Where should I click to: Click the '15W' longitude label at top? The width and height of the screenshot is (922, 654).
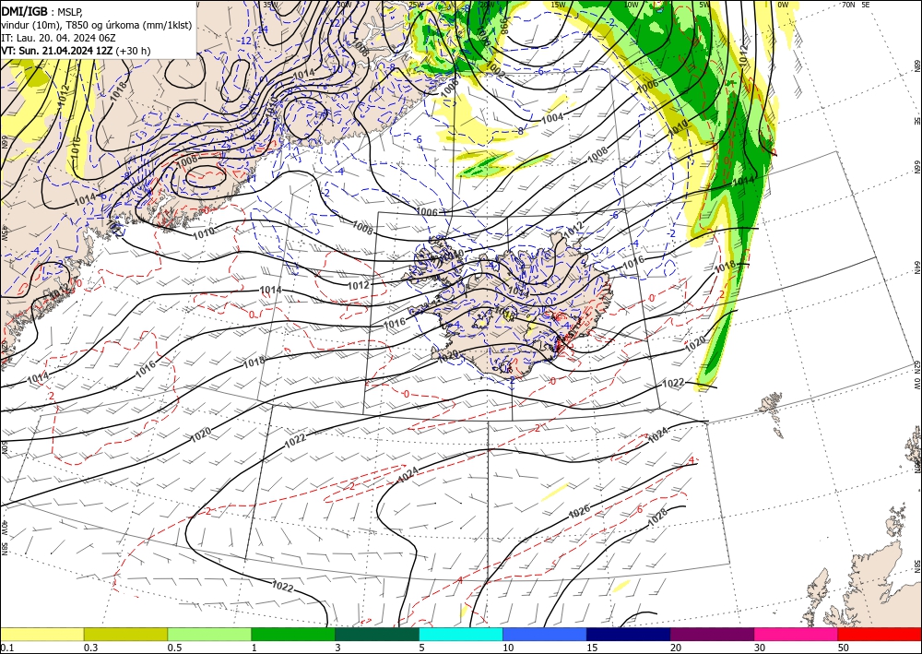pos(558,4)
